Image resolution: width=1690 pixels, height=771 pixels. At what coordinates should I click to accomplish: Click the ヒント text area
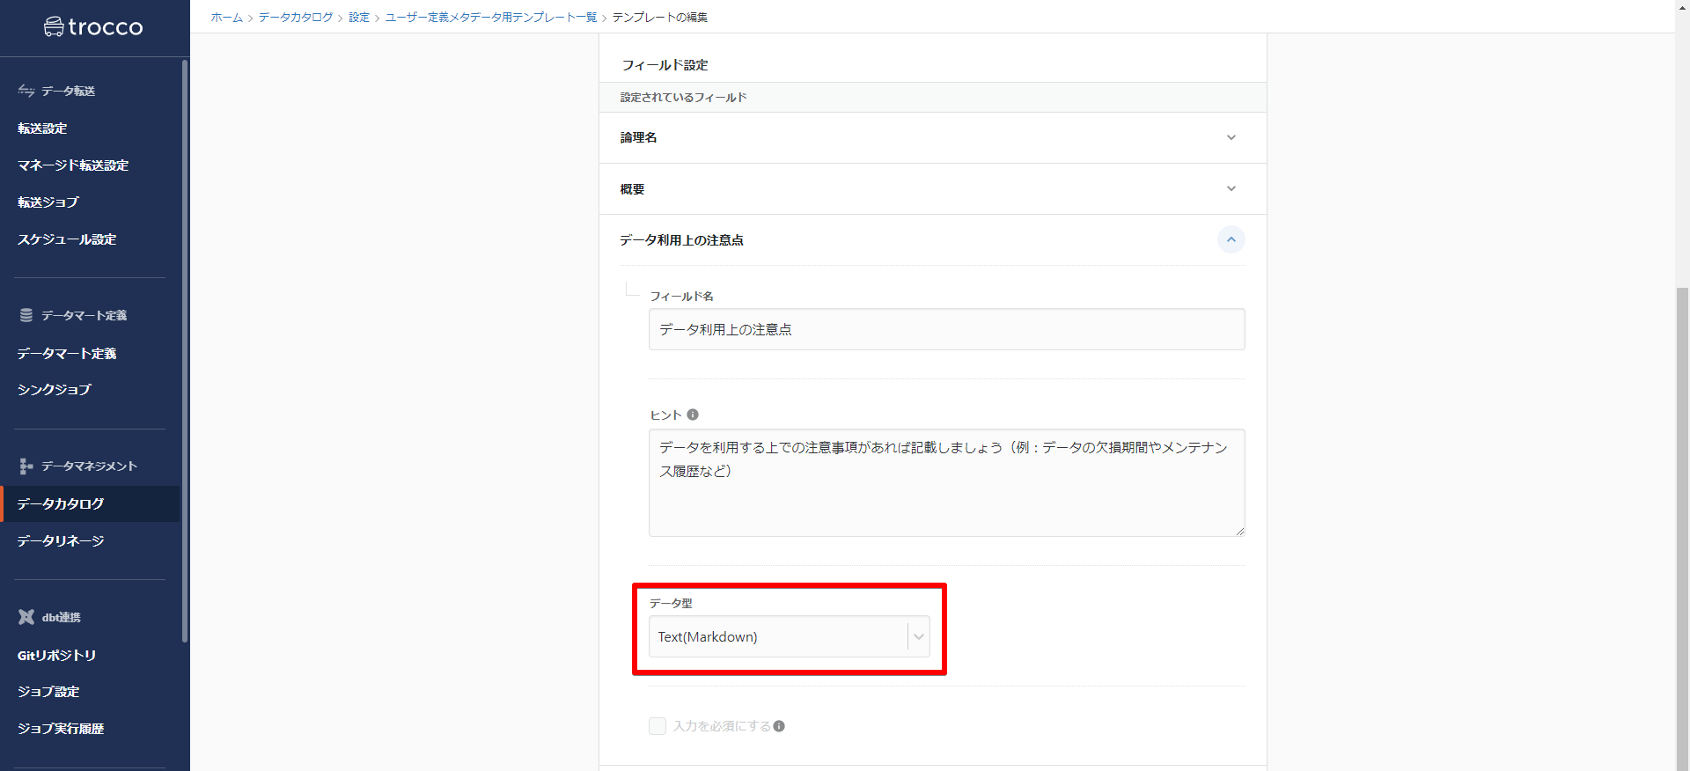tap(947, 482)
